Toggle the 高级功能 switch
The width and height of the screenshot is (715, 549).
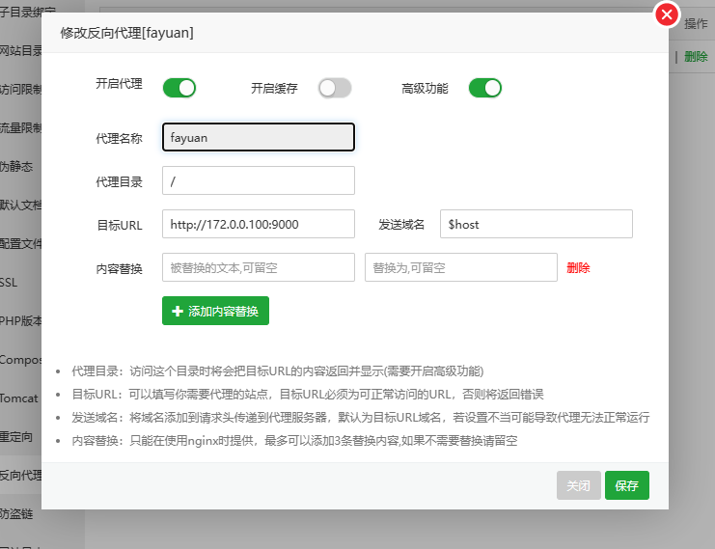[x=485, y=88]
